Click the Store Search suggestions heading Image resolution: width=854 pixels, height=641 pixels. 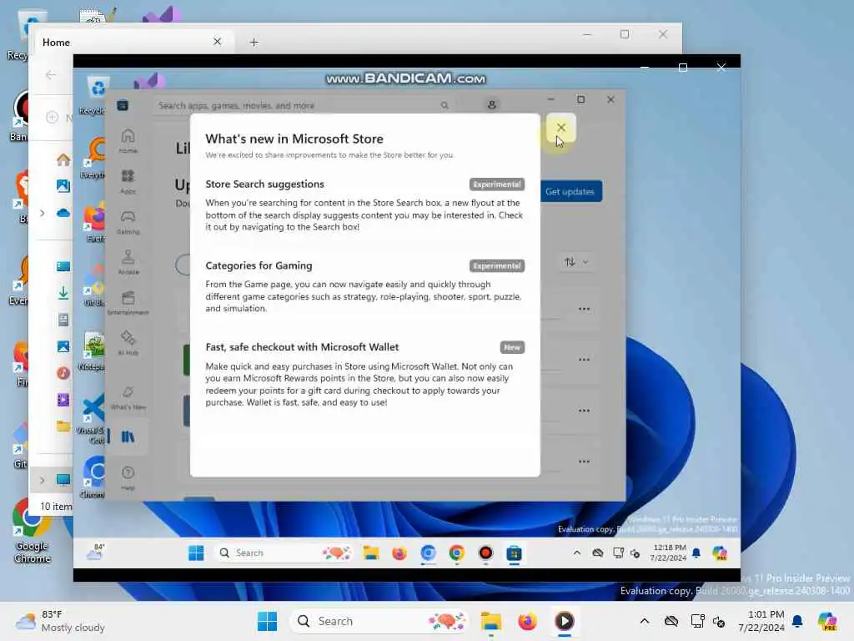(x=264, y=184)
